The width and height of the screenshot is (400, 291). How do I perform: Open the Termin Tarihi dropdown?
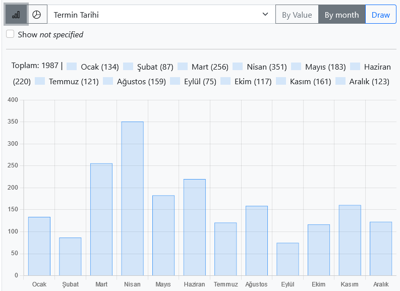click(161, 15)
